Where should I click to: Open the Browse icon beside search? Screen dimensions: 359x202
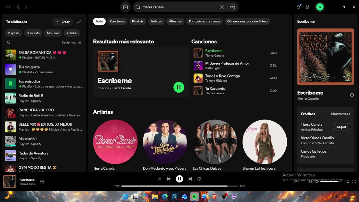click(233, 7)
